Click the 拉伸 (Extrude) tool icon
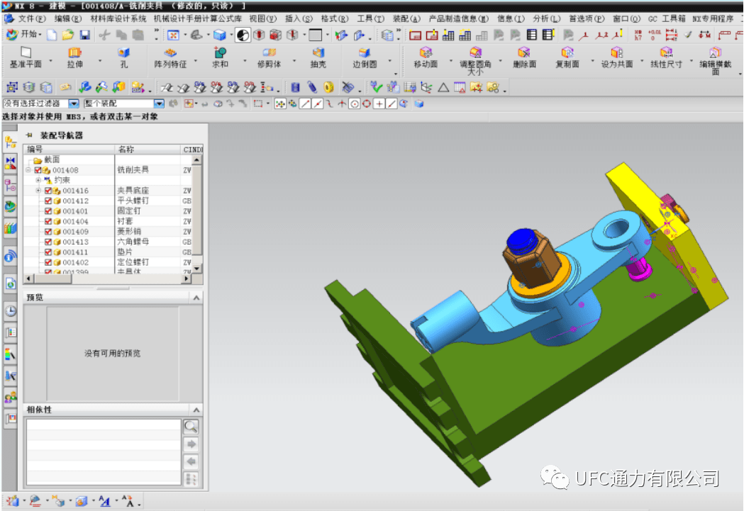The image size is (744, 511). [74, 53]
